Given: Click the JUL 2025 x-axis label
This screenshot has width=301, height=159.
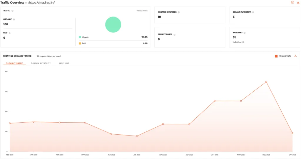Looking at the screenshot, I should pyautogui.click(x=137, y=155).
